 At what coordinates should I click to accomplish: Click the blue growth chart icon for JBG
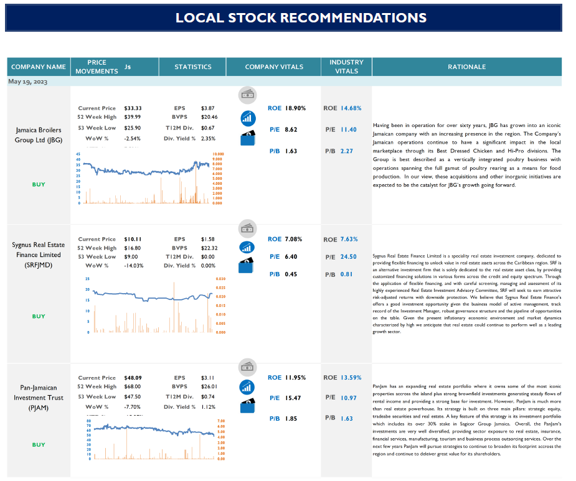click(x=248, y=119)
